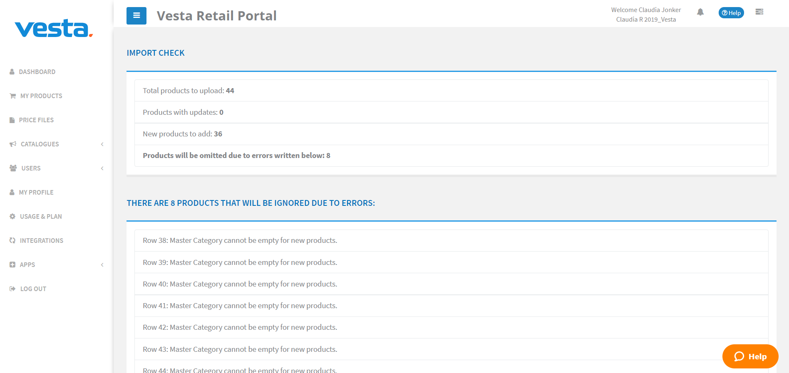The height and width of the screenshot is (373, 789).
Task: Click the Dashboard user icon
Action: (12, 72)
